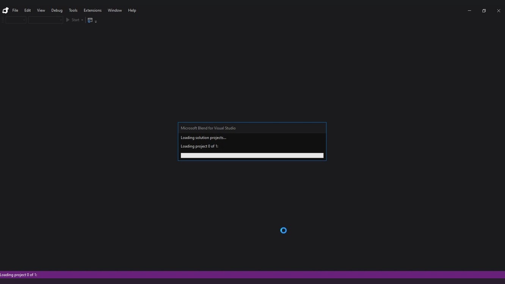Click the loading progress bar in dialog
505x284 pixels.
pos(252,155)
